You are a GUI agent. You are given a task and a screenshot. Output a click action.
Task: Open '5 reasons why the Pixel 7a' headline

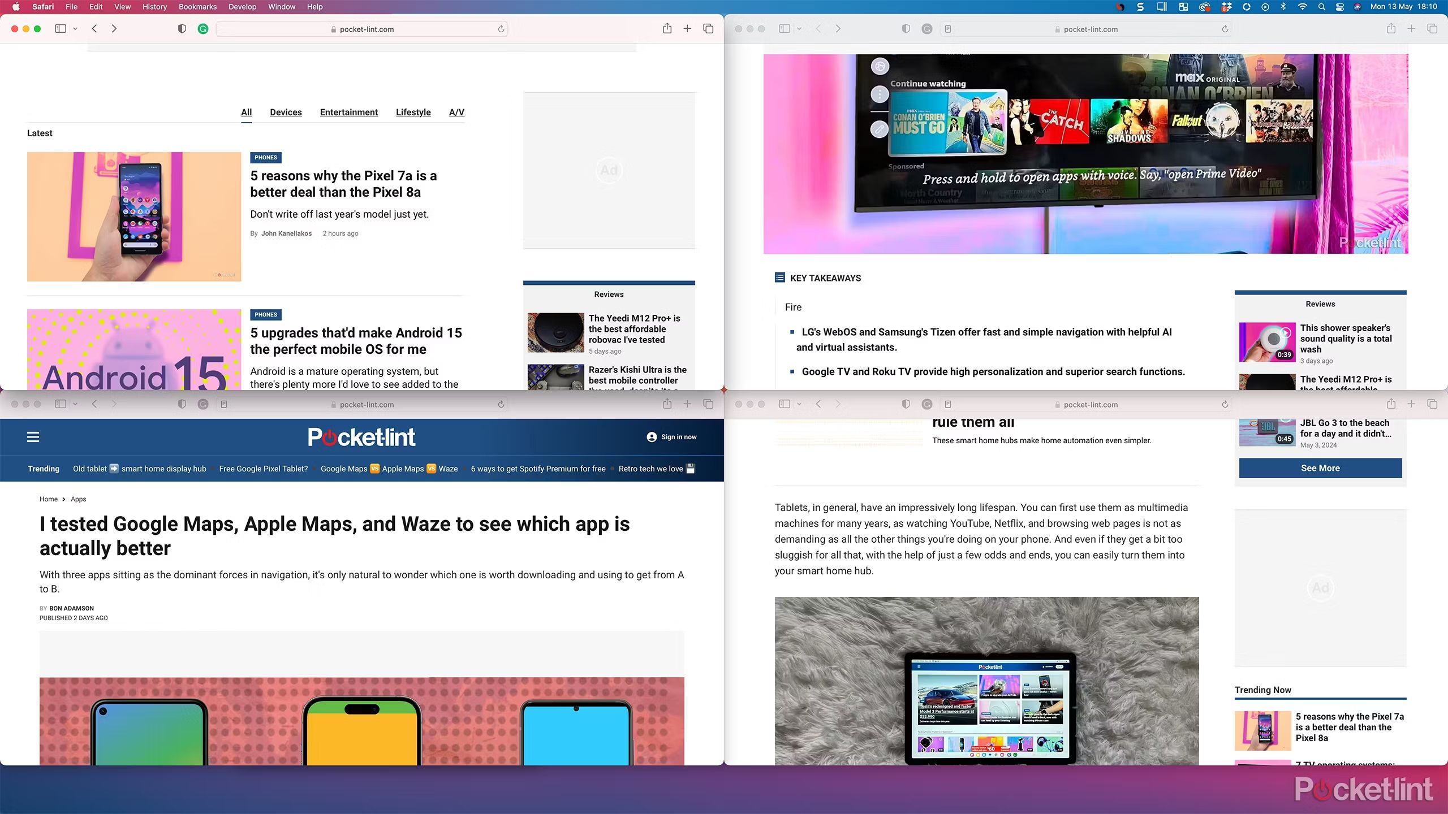click(343, 184)
